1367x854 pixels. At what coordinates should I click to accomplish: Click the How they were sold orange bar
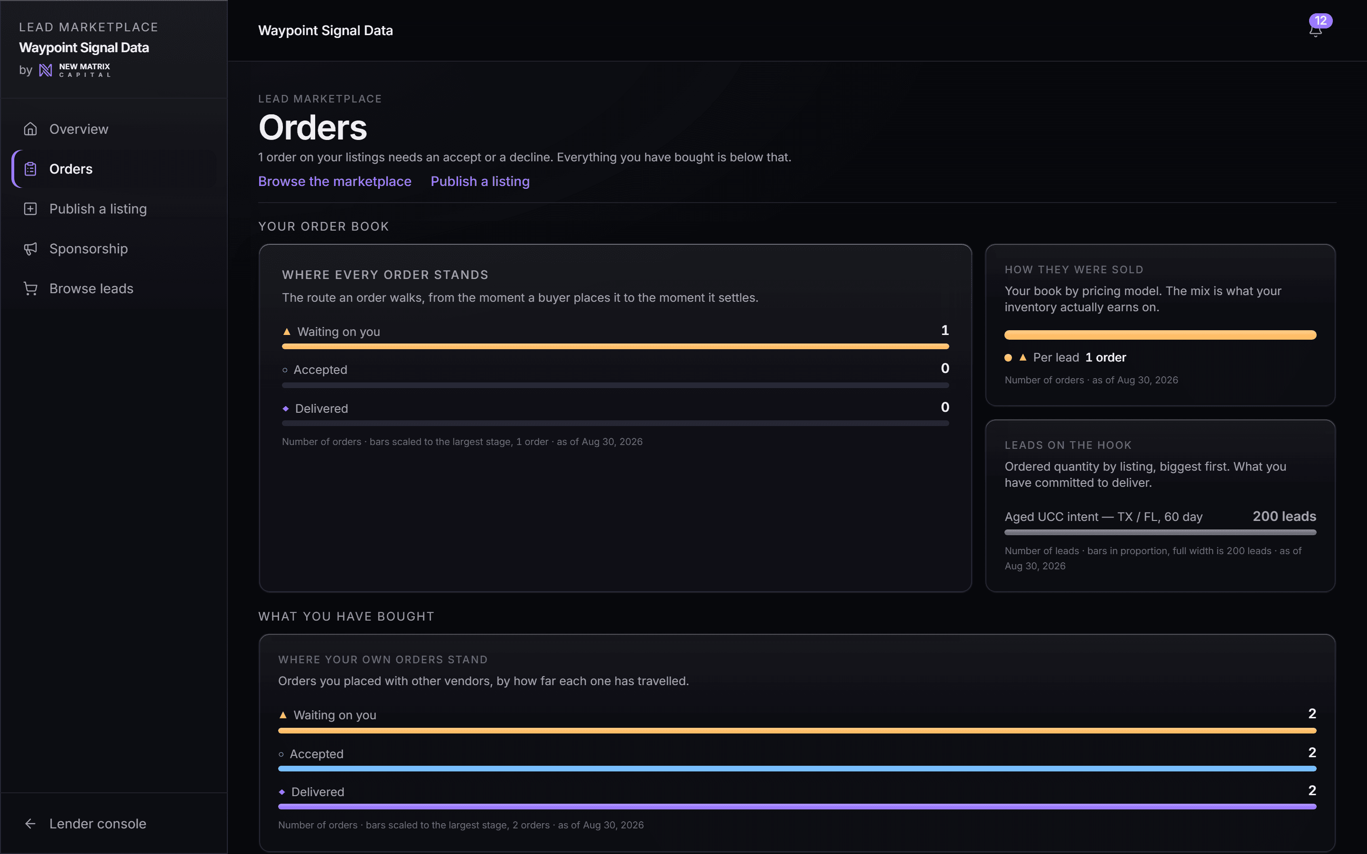pos(1160,335)
